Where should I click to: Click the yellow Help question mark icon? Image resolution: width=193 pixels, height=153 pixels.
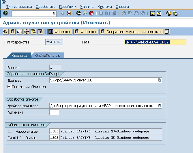169,13
